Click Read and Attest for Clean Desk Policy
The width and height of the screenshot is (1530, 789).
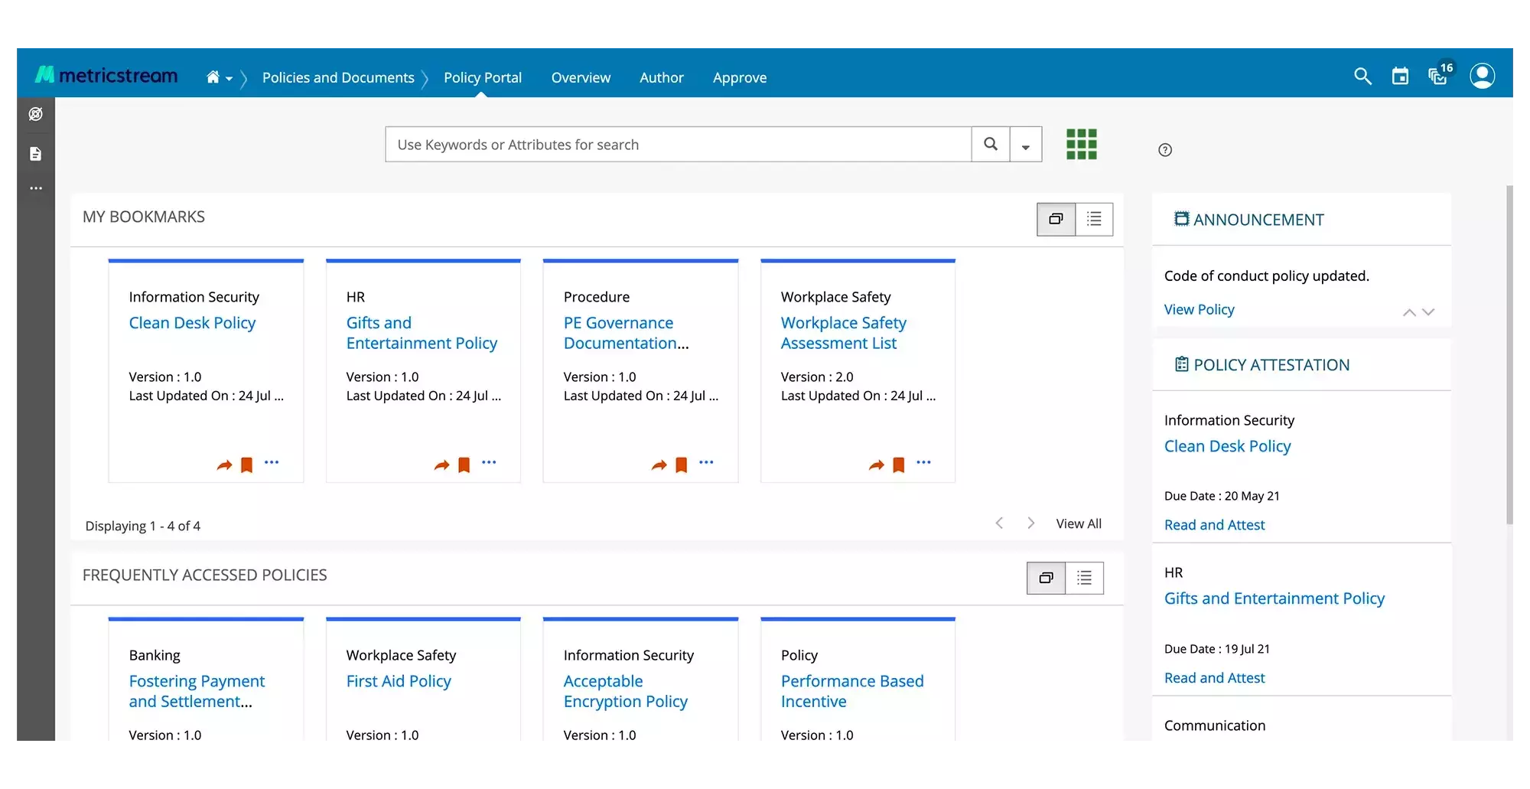point(1214,525)
